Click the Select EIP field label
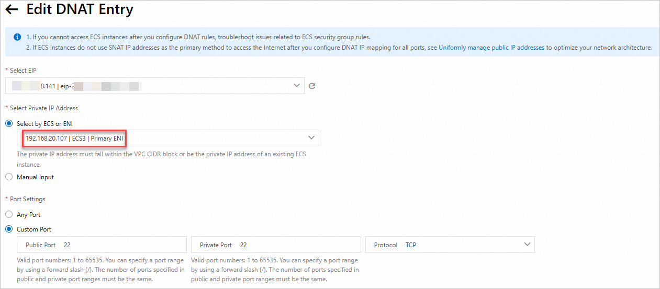This screenshot has width=660, height=289. coord(23,70)
